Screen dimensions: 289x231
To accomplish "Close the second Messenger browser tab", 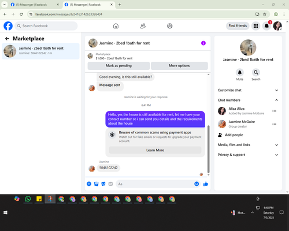I will pyautogui.click(x=112, y=5).
